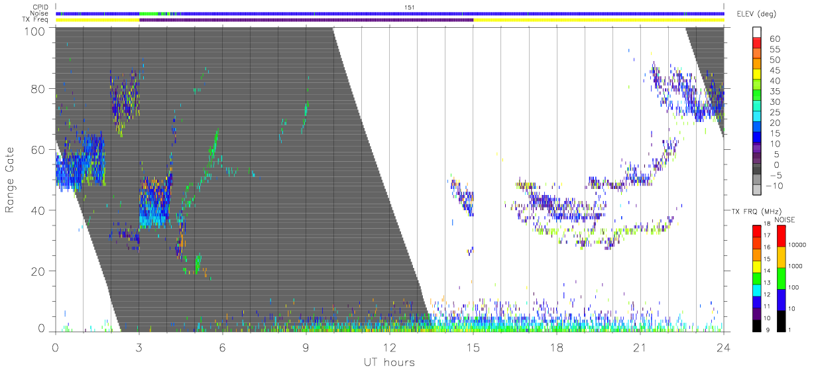Click x-axis tick label 9
Screen dimensions: 814x376
pos(306,347)
